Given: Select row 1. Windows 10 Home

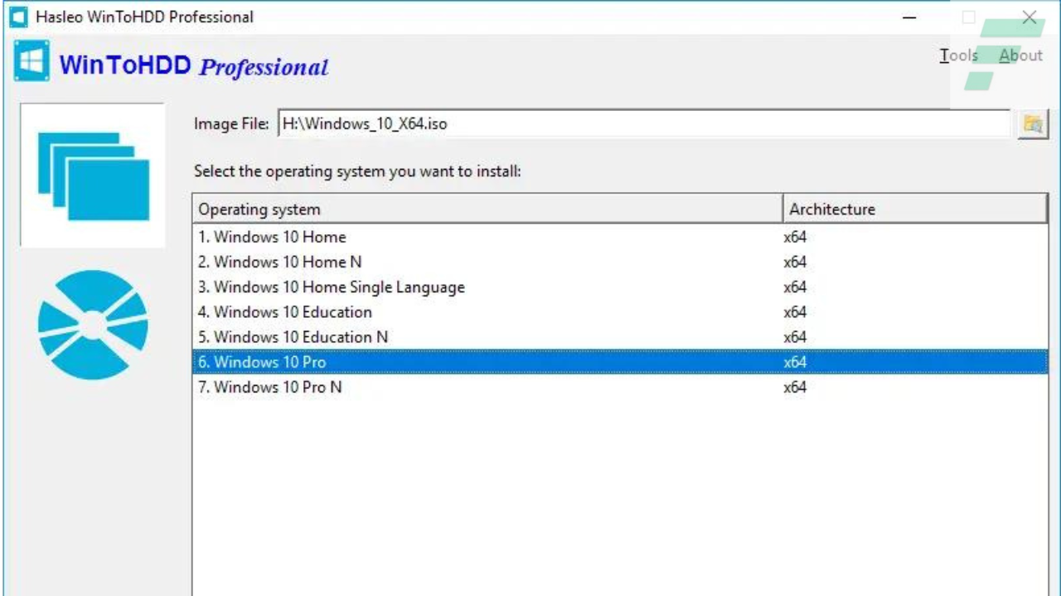Looking at the screenshot, I should click(x=620, y=237).
